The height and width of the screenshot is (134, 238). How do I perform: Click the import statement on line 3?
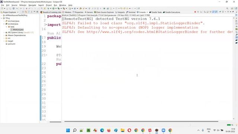pos(54,25)
